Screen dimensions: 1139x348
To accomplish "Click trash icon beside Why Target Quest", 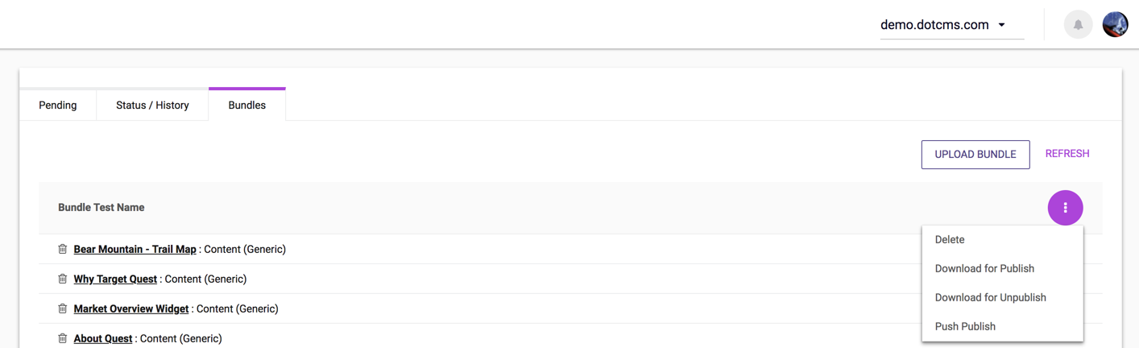I will coord(62,279).
